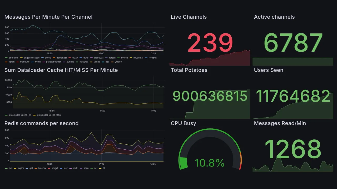The height and width of the screenshot is (189, 337).
Task: Open the Users Seen panel title menu
Action: [x=269, y=70]
